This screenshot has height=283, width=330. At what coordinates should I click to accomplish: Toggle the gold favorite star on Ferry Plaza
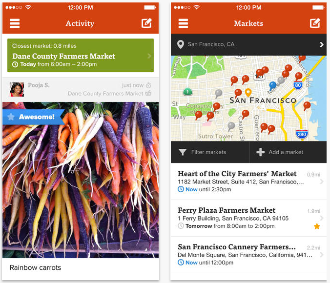coord(317,226)
